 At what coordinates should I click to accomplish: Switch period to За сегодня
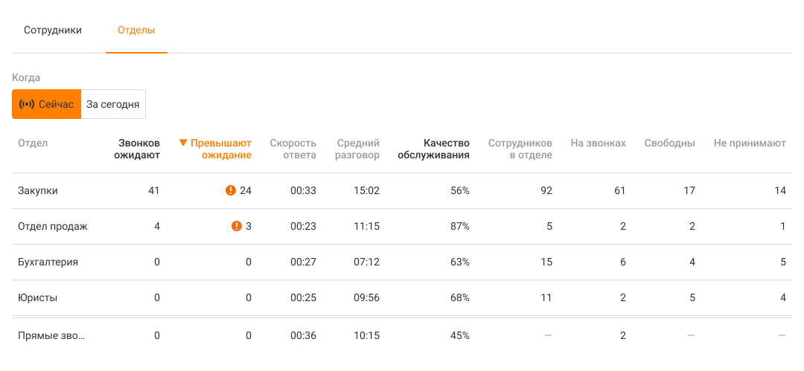pos(113,104)
